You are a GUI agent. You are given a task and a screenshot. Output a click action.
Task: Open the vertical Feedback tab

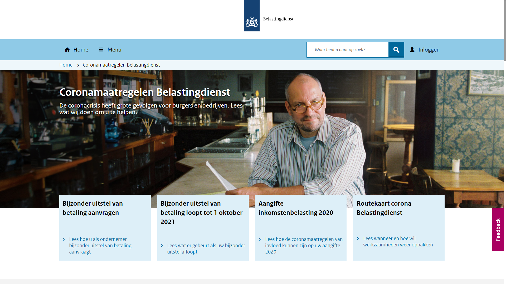pyautogui.click(x=498, y=230)
